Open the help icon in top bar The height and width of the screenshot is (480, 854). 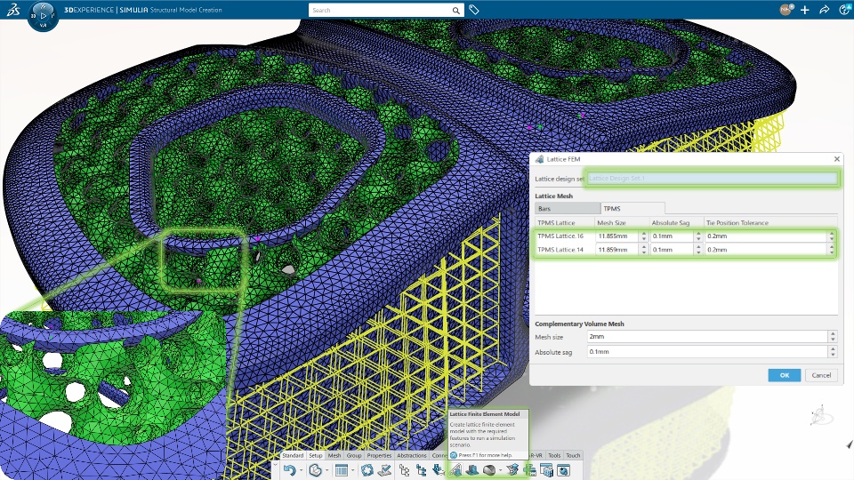(845, 10)
